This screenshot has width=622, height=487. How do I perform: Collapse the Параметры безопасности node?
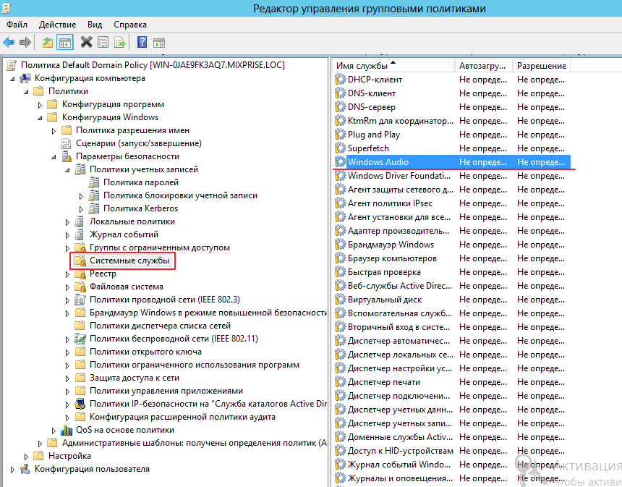[x=54, y=156]
